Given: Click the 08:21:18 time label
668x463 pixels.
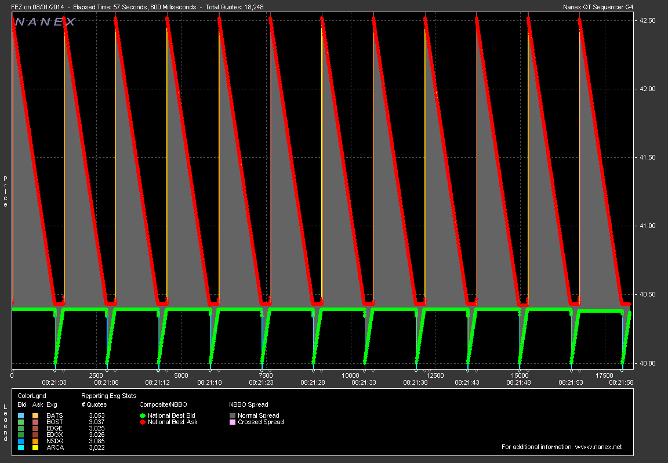Looking at the screenshot, I should point(209,382).
